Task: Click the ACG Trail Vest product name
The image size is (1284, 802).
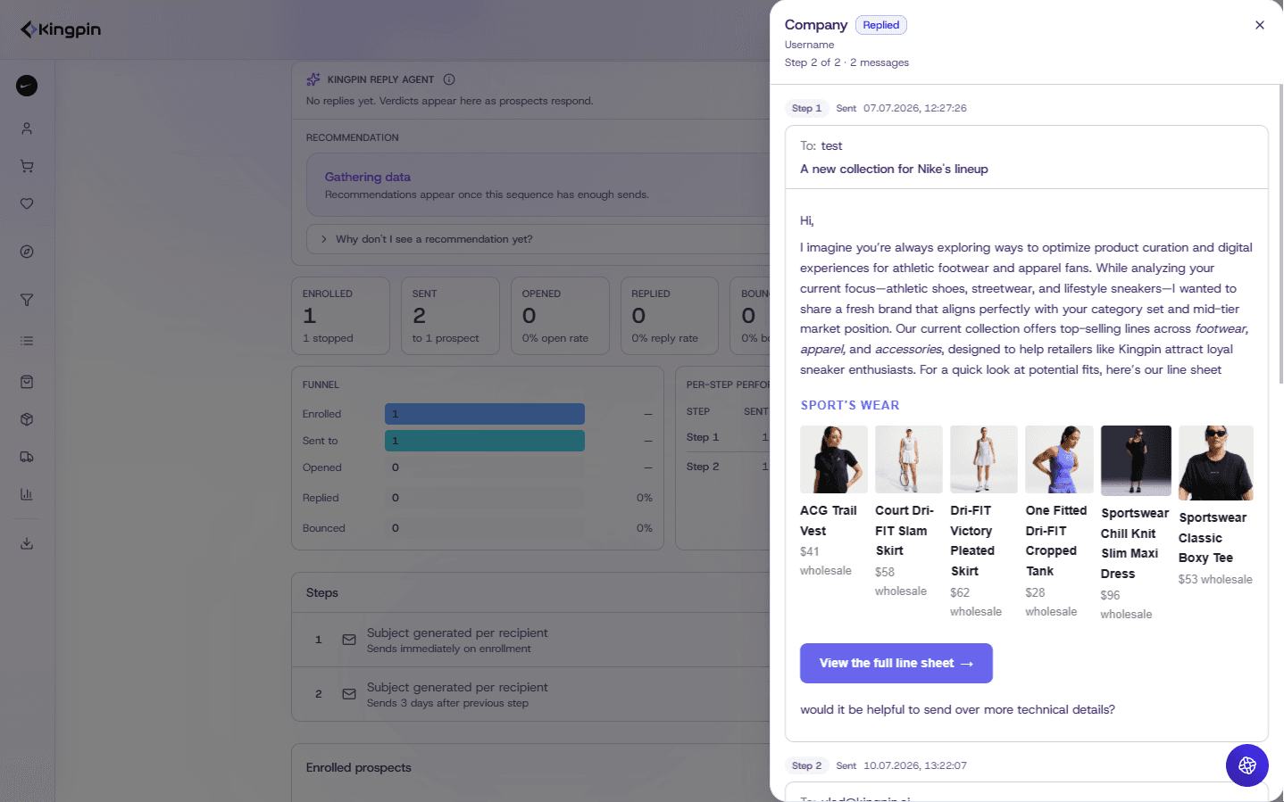Action: click(x=829, y=521)
